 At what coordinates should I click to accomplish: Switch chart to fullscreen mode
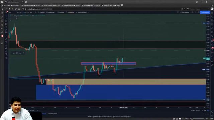tap(196, 12)
